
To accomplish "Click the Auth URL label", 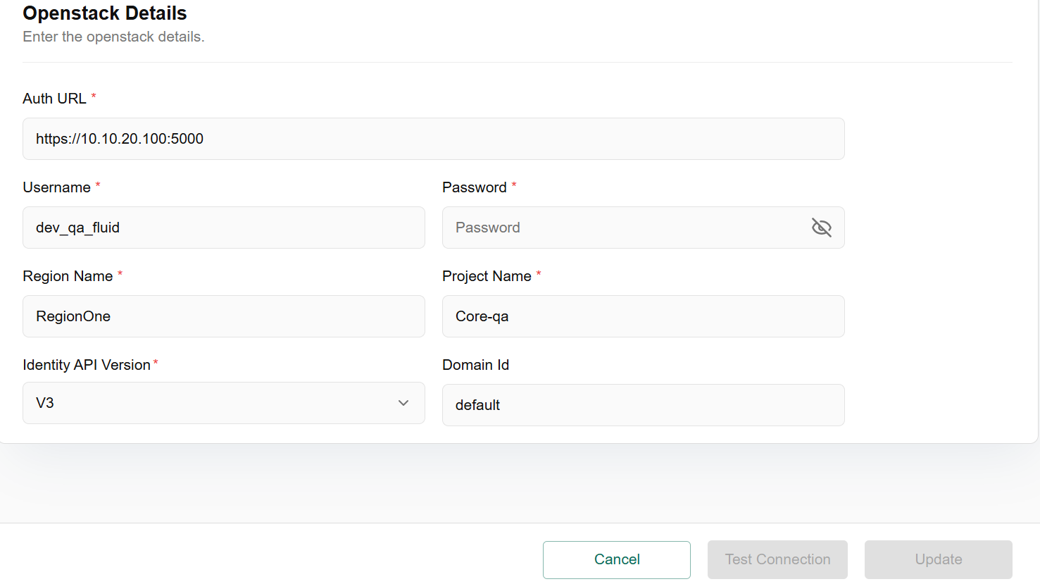I will tap(54, 99).
